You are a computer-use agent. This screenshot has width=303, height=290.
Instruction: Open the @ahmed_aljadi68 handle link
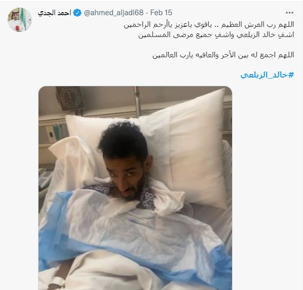pos(113,13)
